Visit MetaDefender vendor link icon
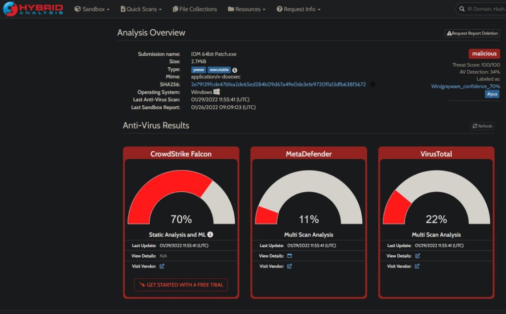The image size is (506, 314). coord(290,266)
